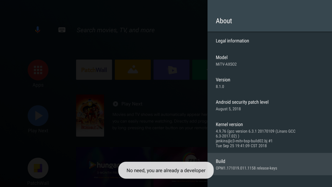The height and width of the screenshot is (187, 332).
Task: Open the partially visible green app tile
Action: tap(200, 70)
